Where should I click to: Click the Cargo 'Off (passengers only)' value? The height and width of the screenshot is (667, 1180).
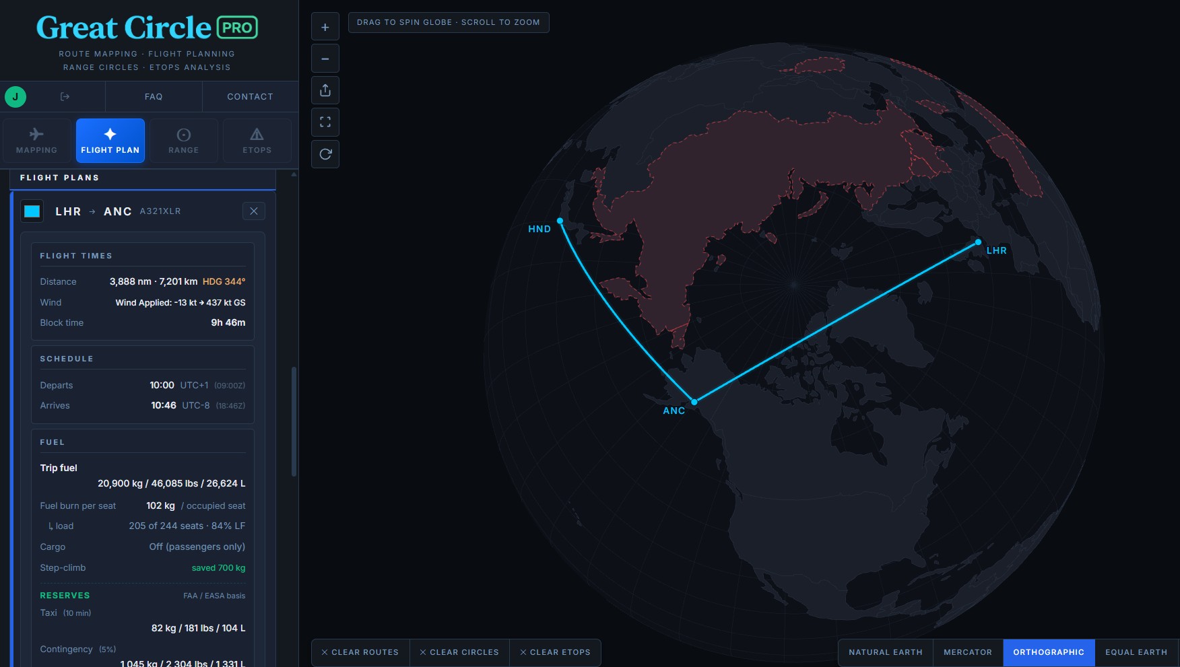[197, 547]
